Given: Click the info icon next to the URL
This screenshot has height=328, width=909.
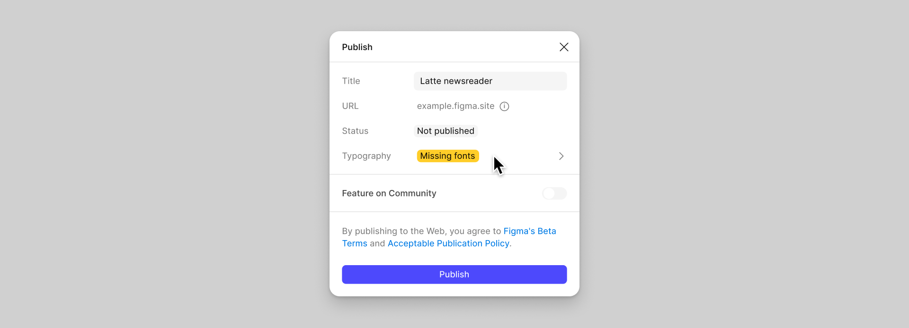Looking at the screenshot, I should 505,106.
